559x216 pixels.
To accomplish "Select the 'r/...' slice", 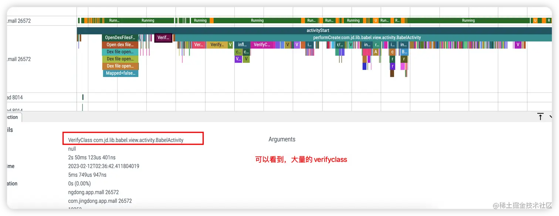I will click(x=340, y=45).
